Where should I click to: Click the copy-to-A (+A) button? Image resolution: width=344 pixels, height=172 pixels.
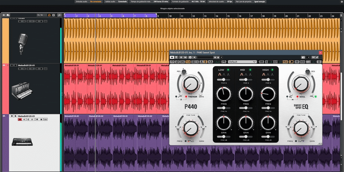coord(210,62)
